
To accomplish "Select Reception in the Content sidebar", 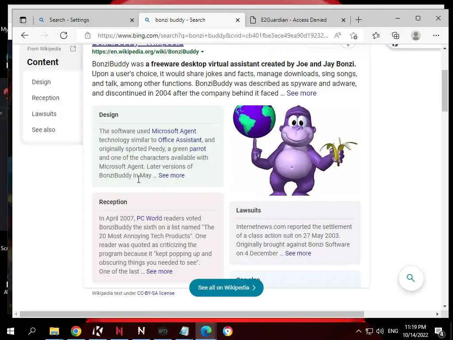I will [x=46, y=98].
